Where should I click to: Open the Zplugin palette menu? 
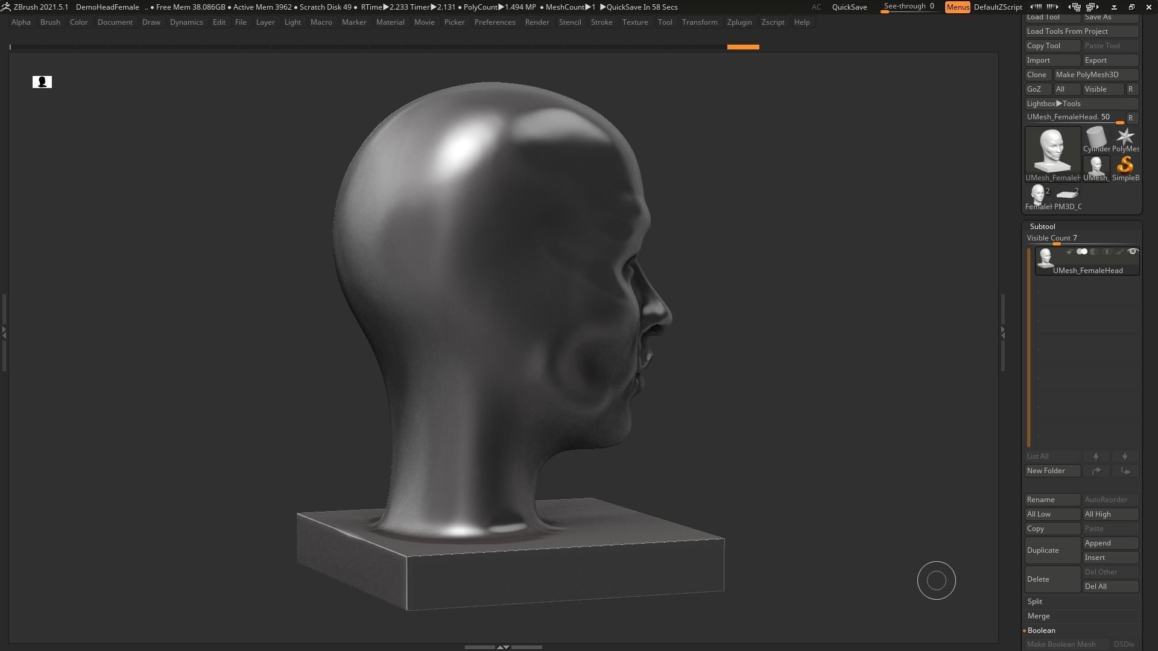click(x=739, y=22)
